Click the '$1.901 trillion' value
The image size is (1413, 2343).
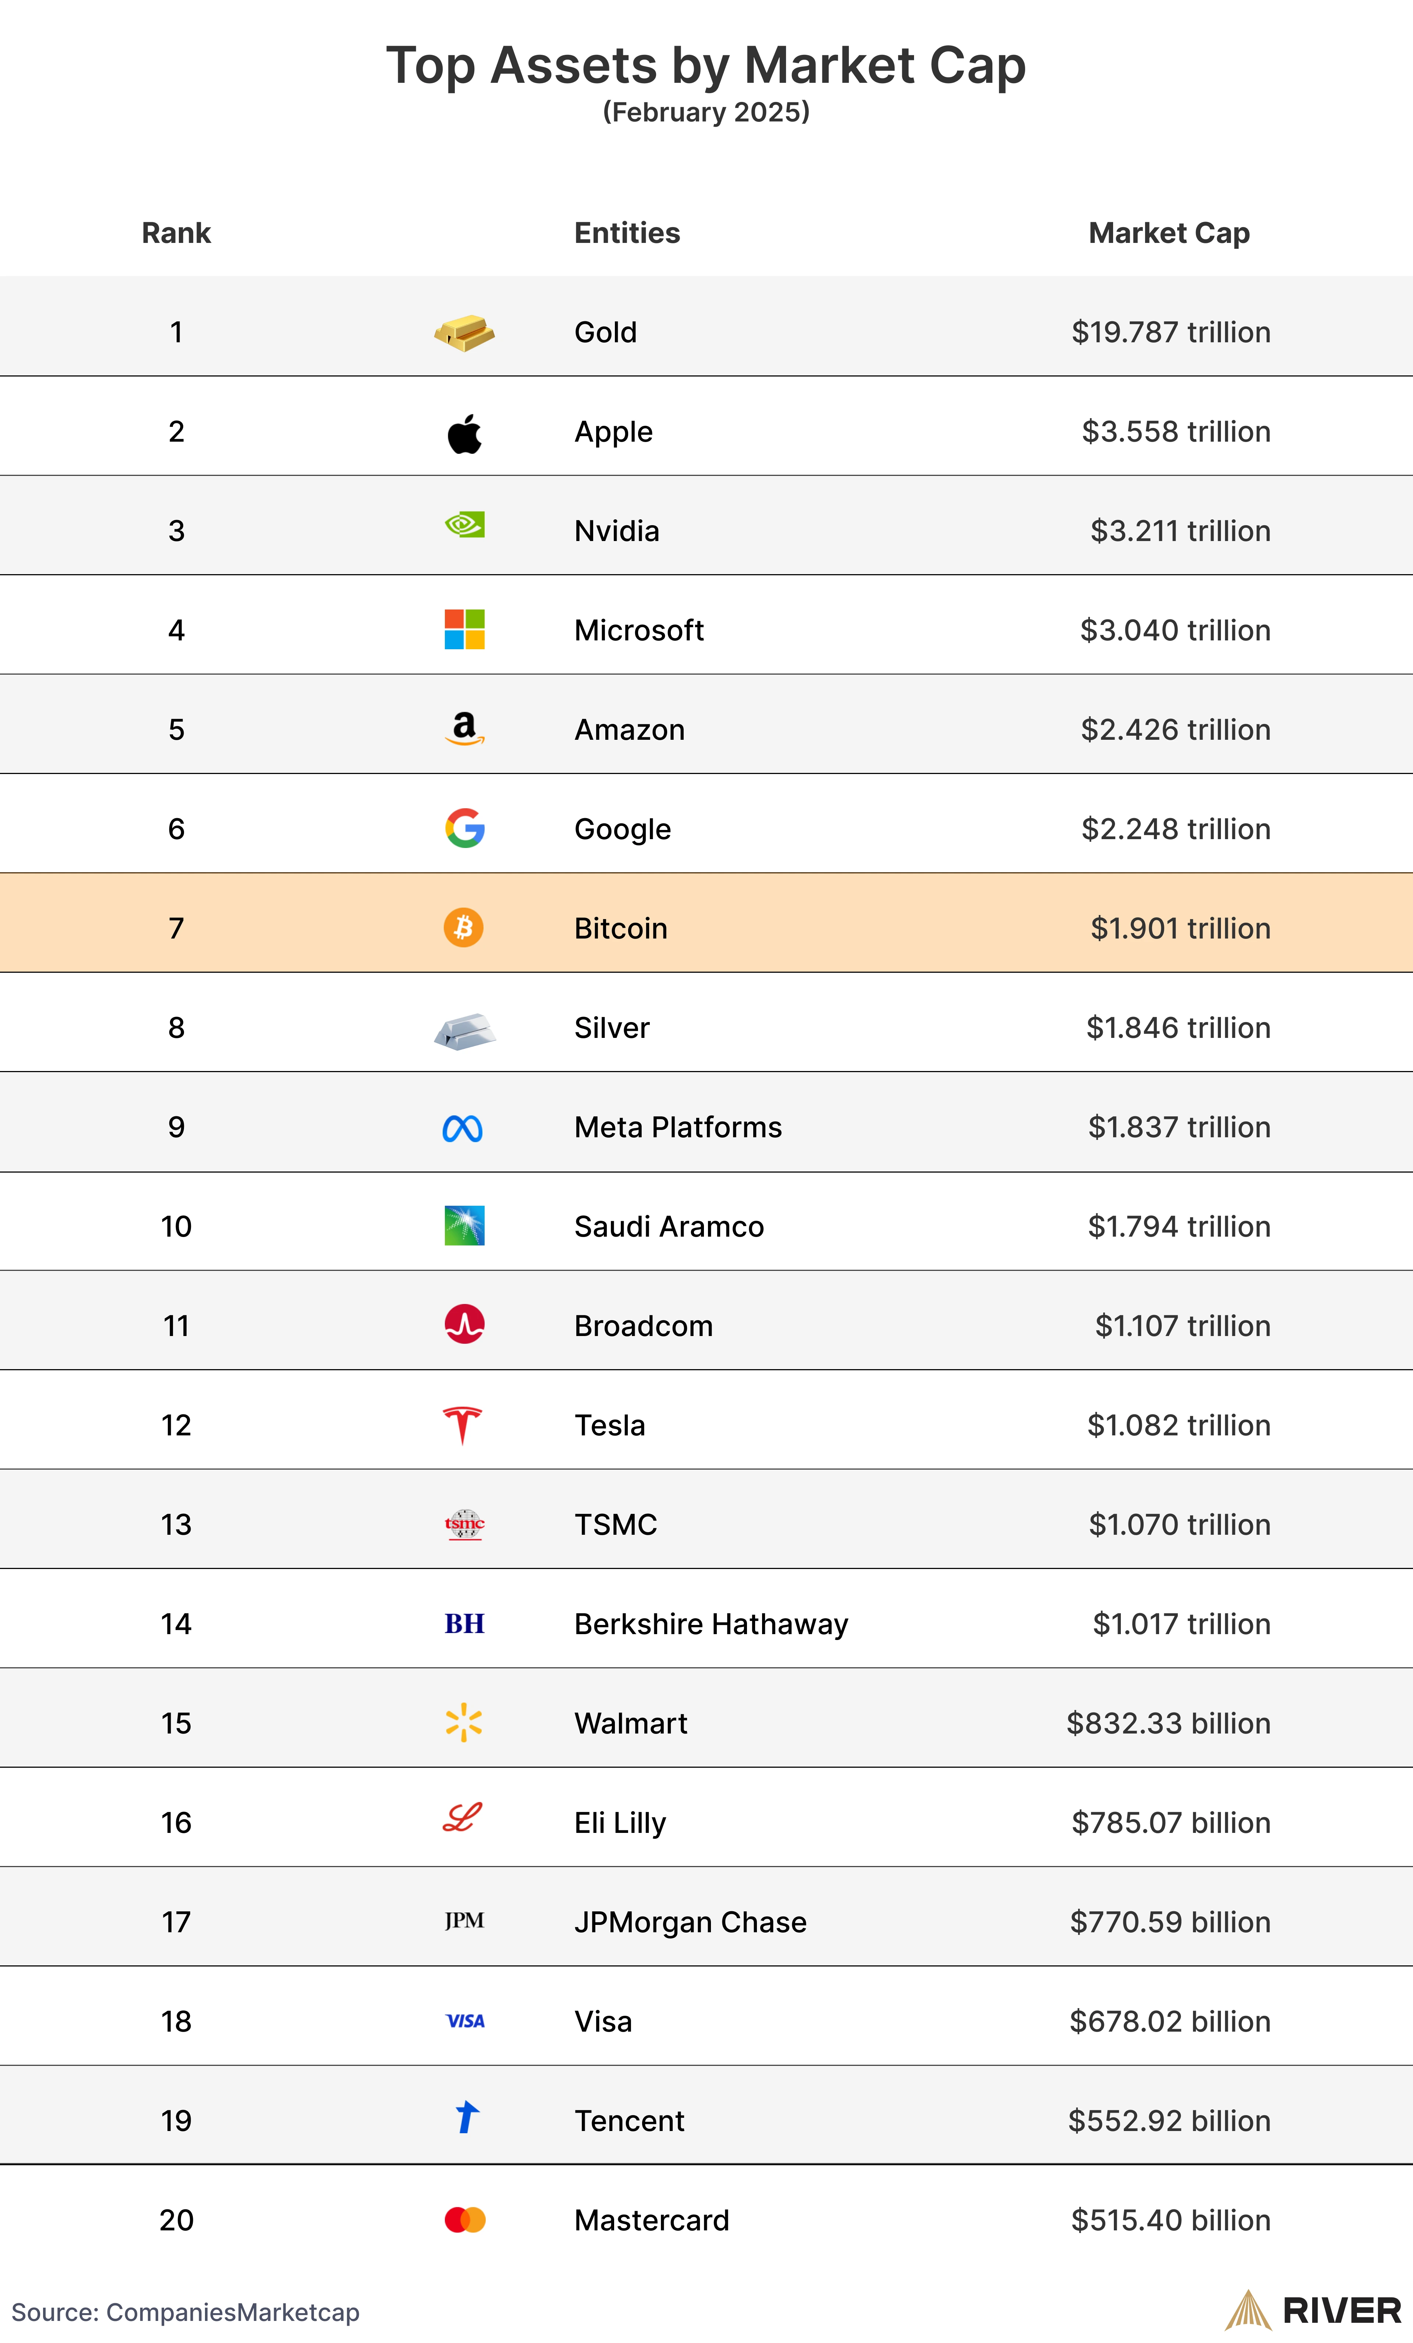1181,928
